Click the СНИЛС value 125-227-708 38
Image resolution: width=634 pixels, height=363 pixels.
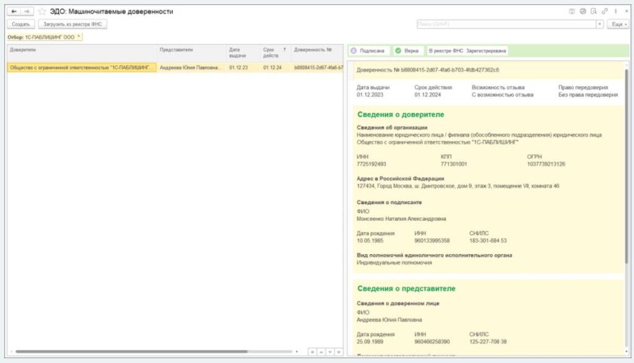pyautogui.click(x=488, y=341)
